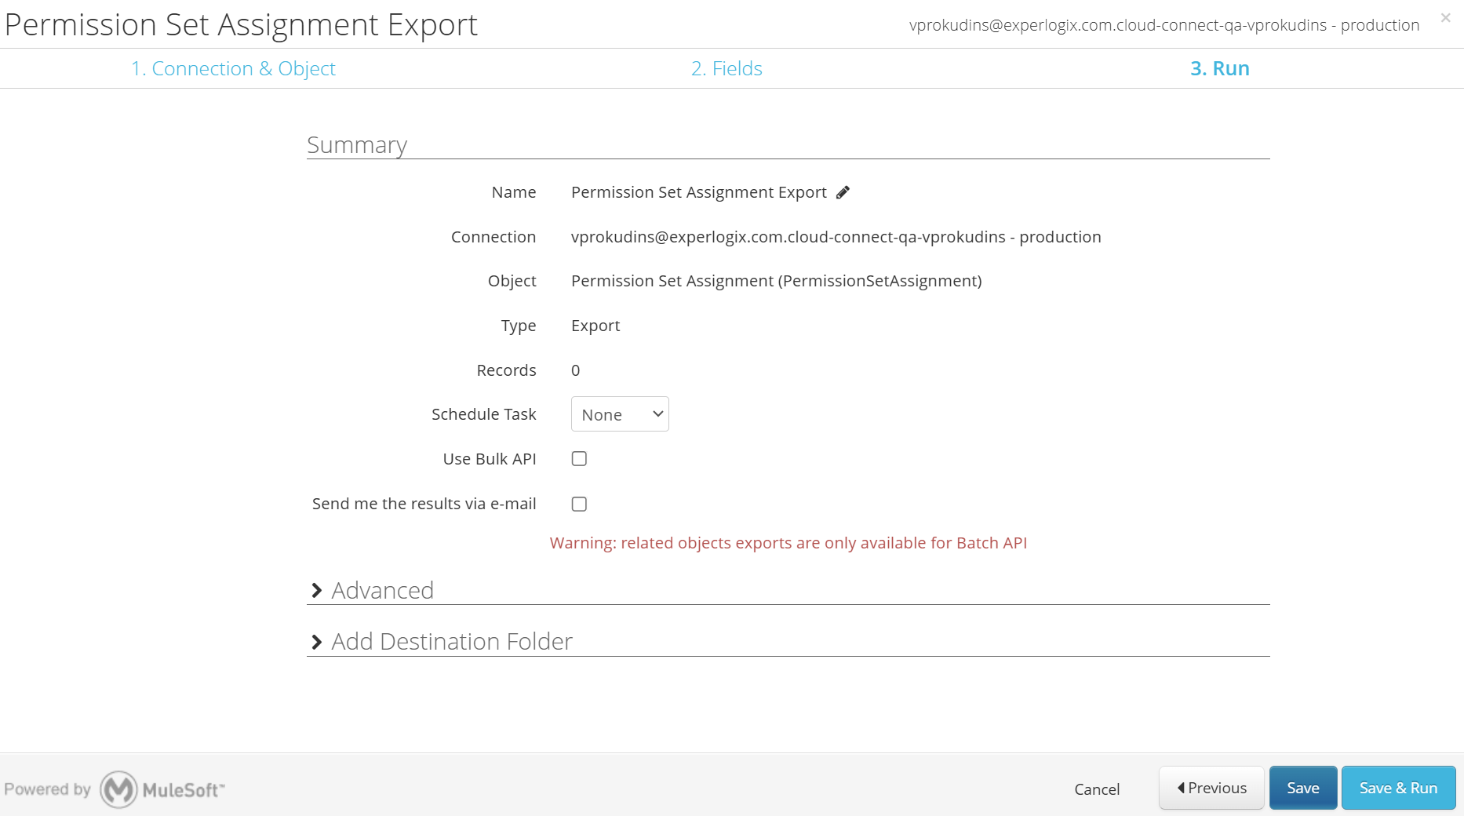Screen dimensions: 1464x816
Task: Click the MuleSoft logo in the footer
Action: pos(162,789)
